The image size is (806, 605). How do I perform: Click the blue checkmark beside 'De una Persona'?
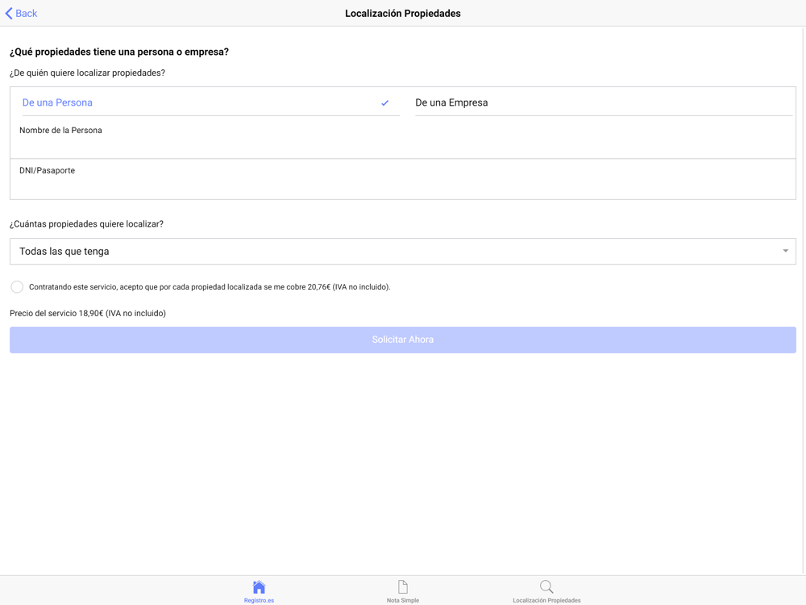(385, 103)
